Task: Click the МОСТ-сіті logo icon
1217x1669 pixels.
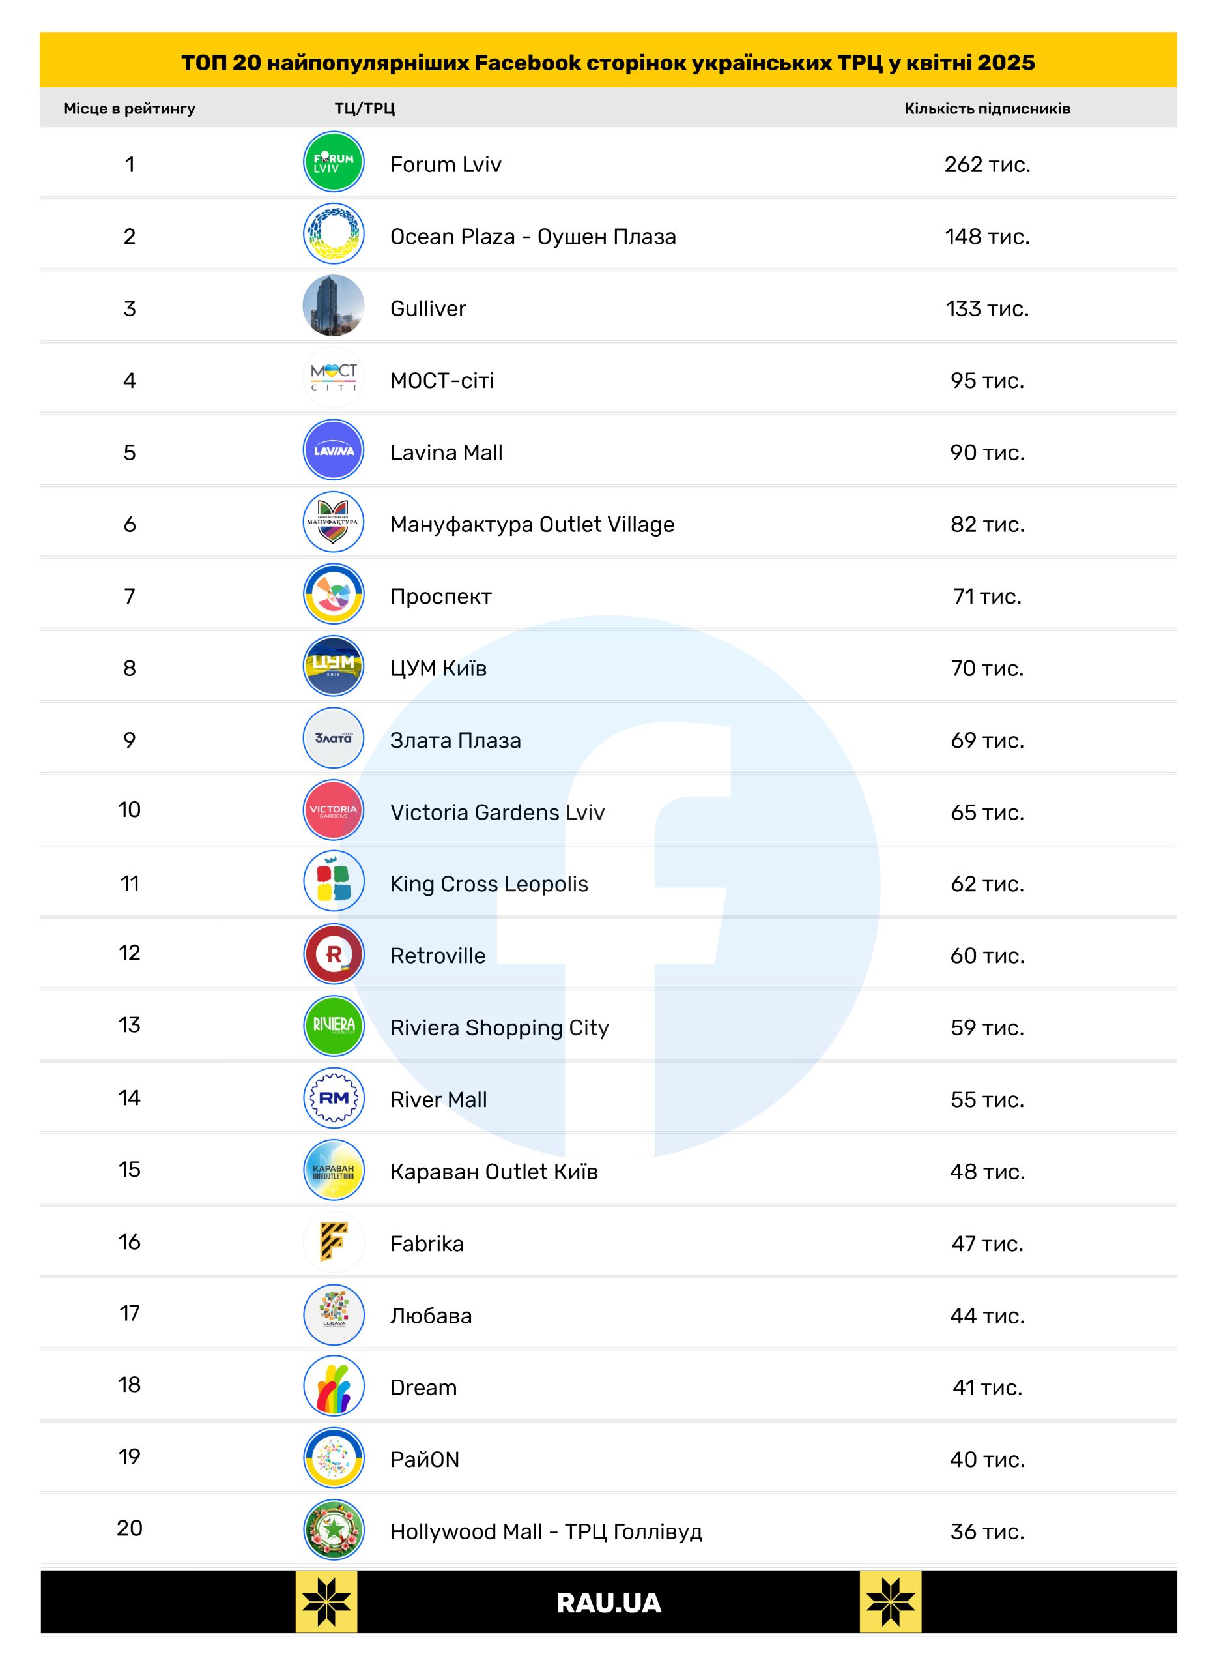Action: click(x=333, y=378)
